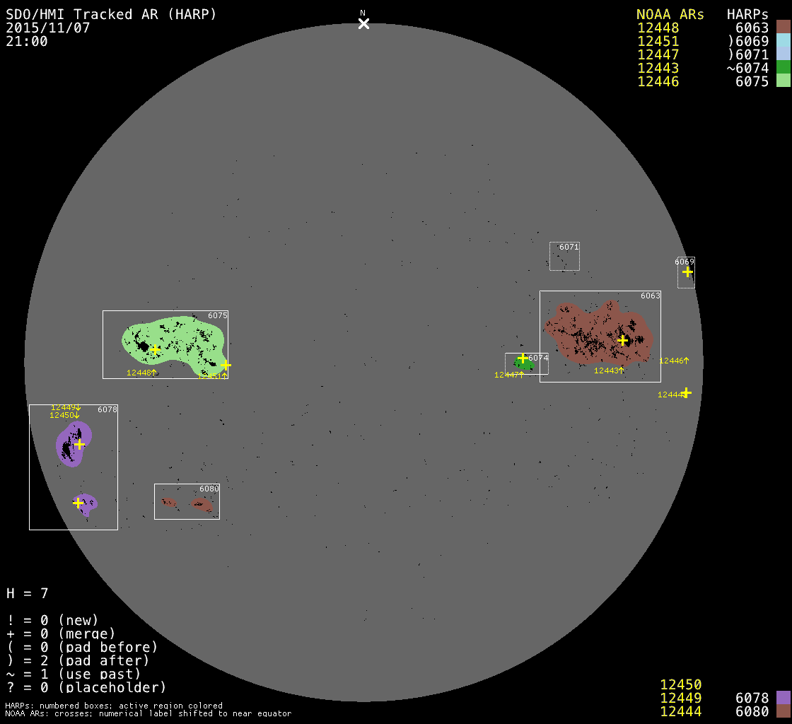Click yellow cross inside dotted HARP 6069 box
The width and height of the screenshot is (792, 724).
[687, 272]
